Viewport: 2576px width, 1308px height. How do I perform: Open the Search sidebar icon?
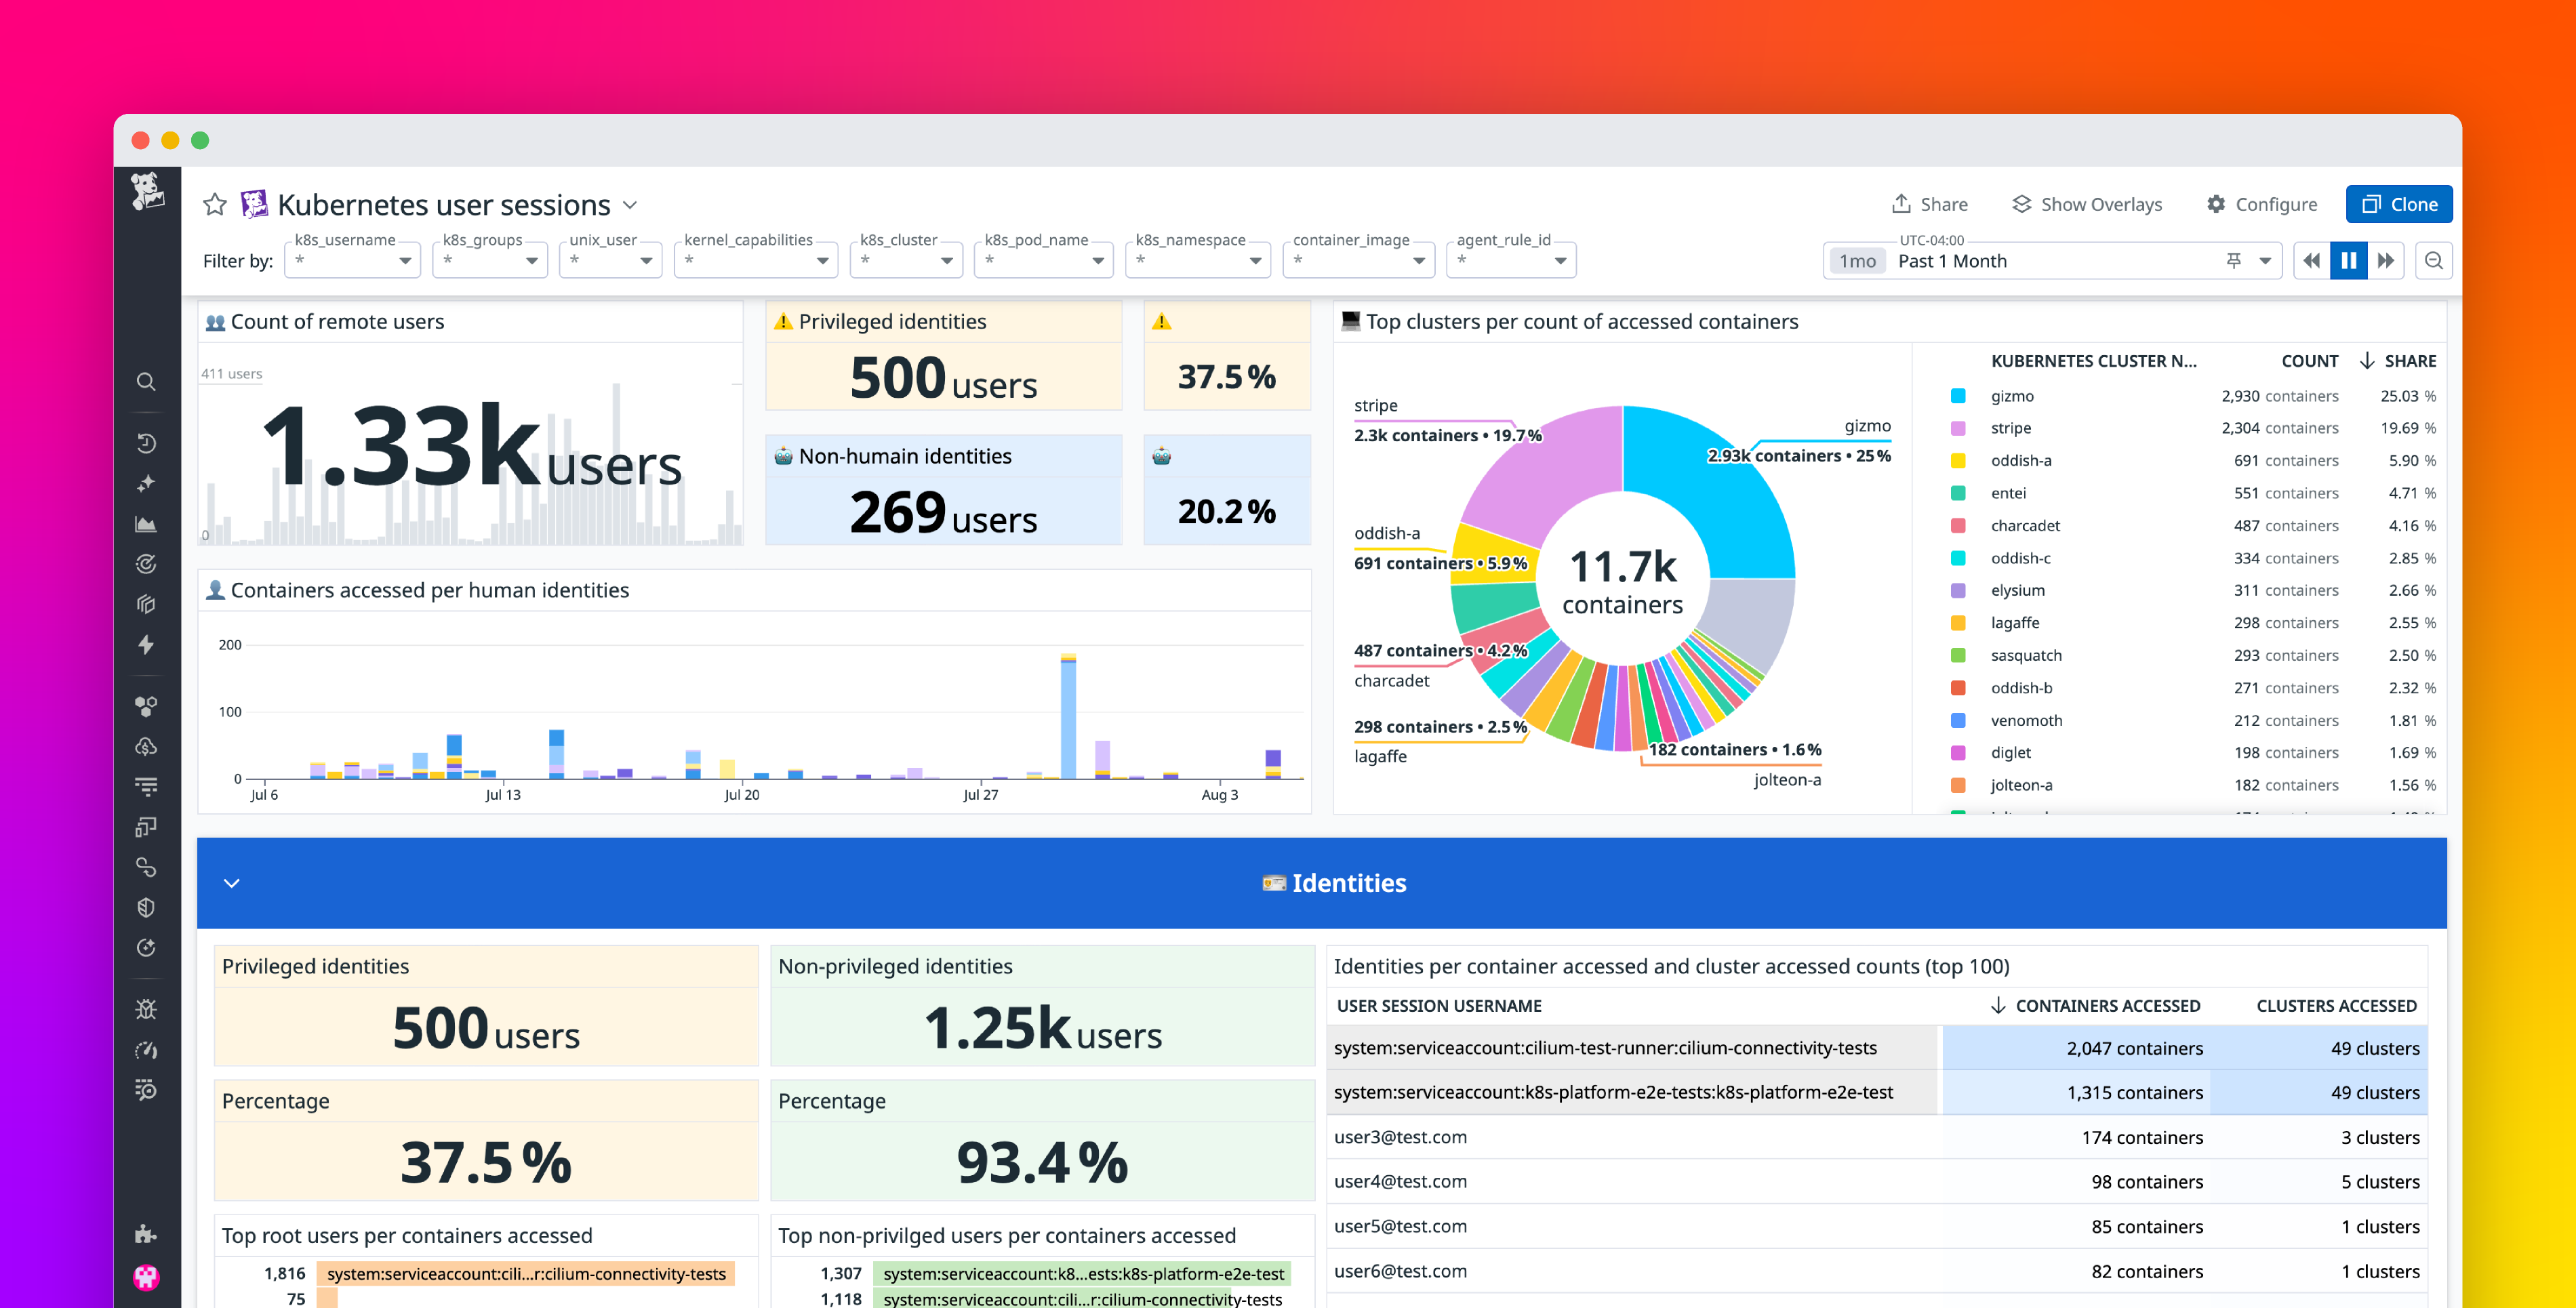pos(146,382)
